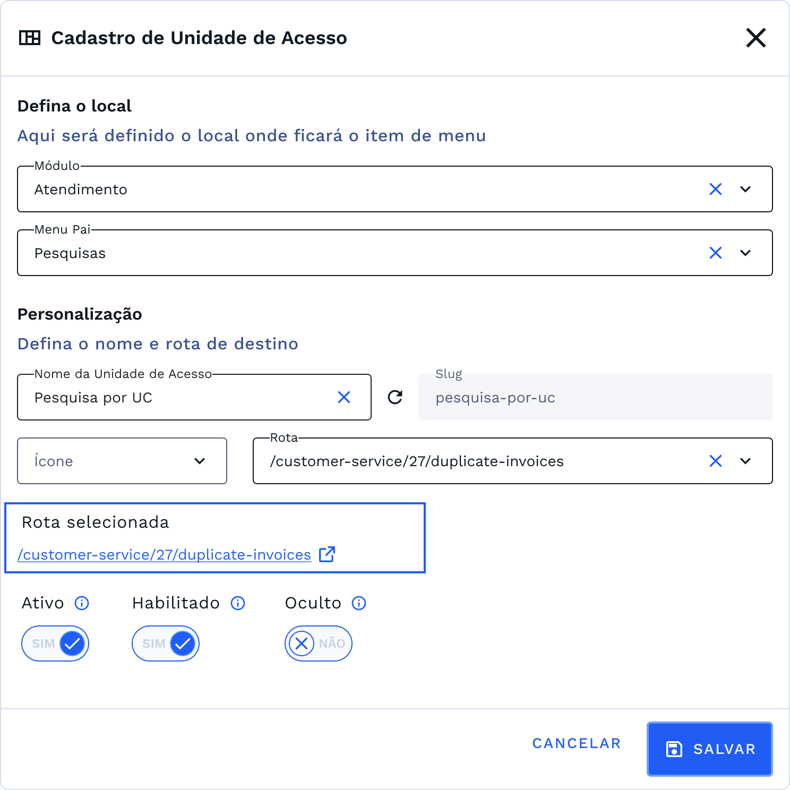Clear the Menu Pai field Pesquisas selection

tap(716, 253)
